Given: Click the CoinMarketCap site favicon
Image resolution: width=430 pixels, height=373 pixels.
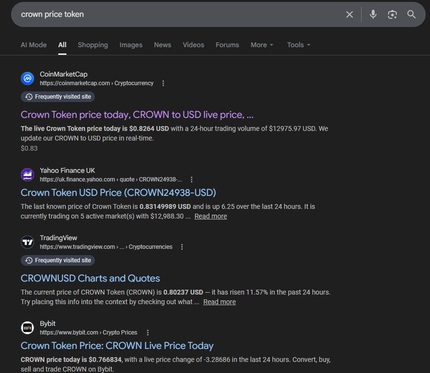Looking at the screenshot, I should tap(27, 78).
